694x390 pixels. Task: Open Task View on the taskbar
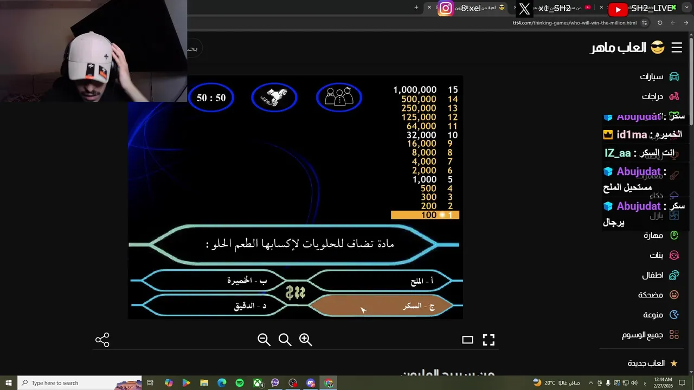pyautogui.click(x=151, y=383)
